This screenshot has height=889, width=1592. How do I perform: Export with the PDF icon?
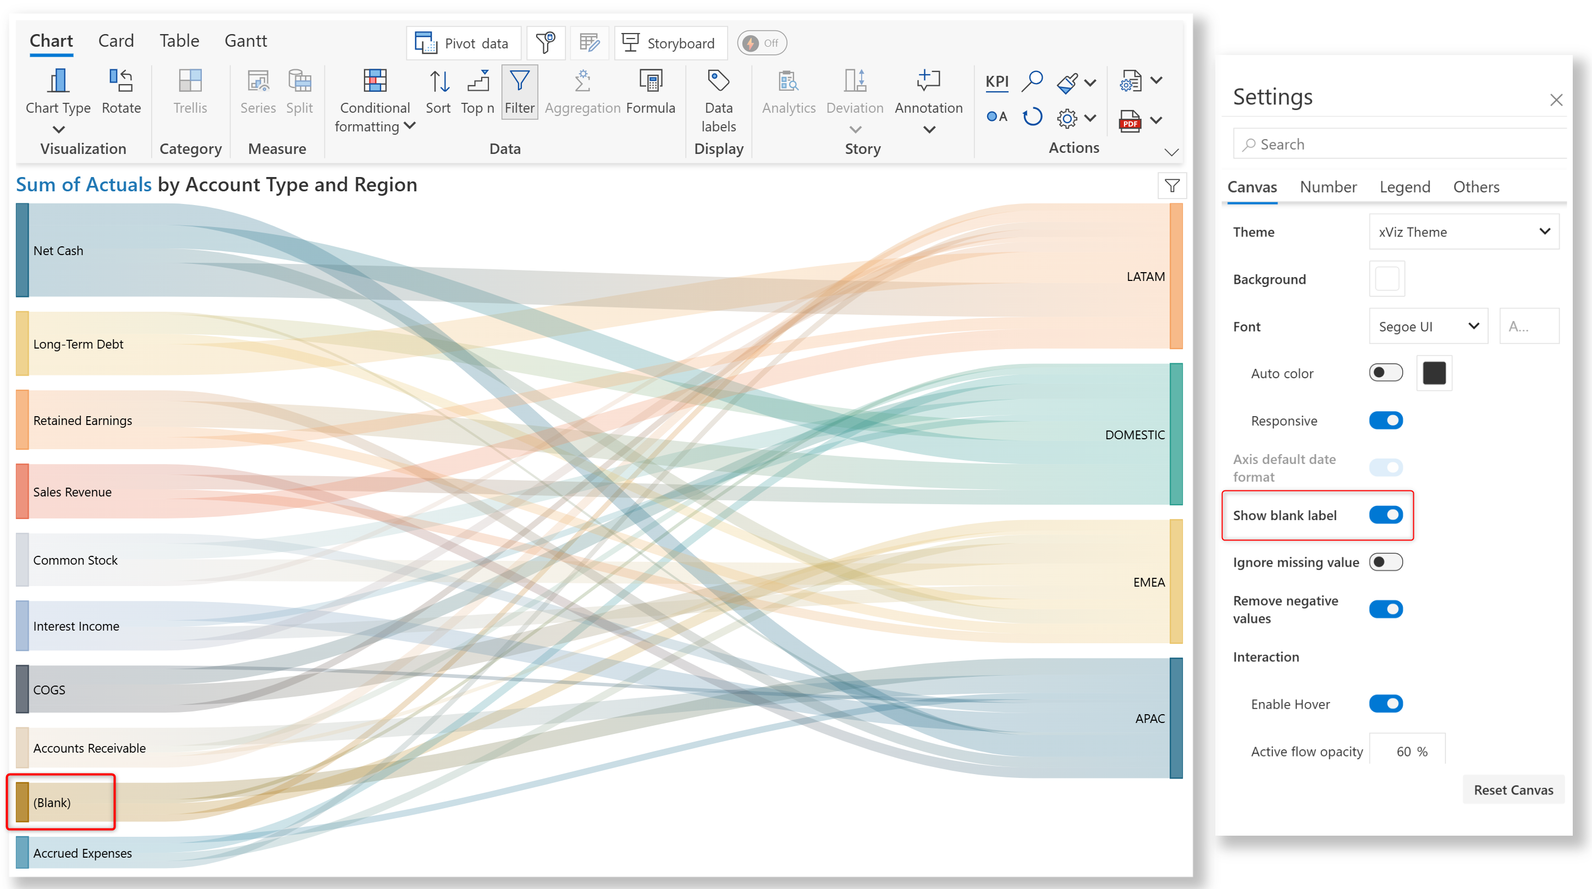coord(1130,121)
